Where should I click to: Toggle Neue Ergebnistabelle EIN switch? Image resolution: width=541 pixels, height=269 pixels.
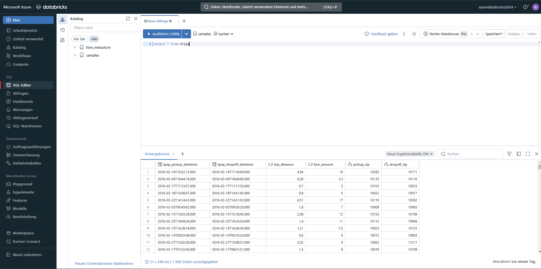[410, 154]
